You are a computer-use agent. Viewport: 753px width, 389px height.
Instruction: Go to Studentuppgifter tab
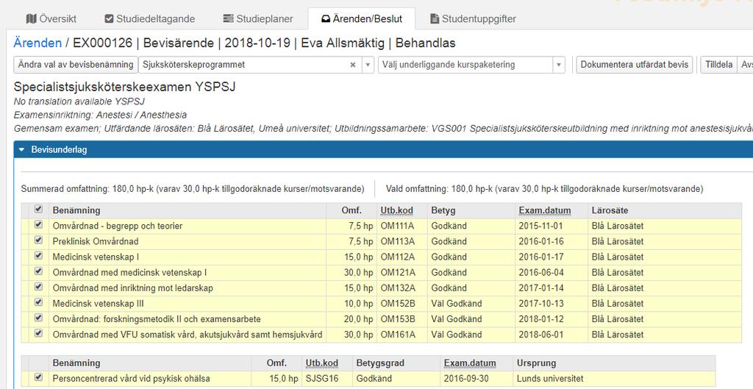click(473, 18)
